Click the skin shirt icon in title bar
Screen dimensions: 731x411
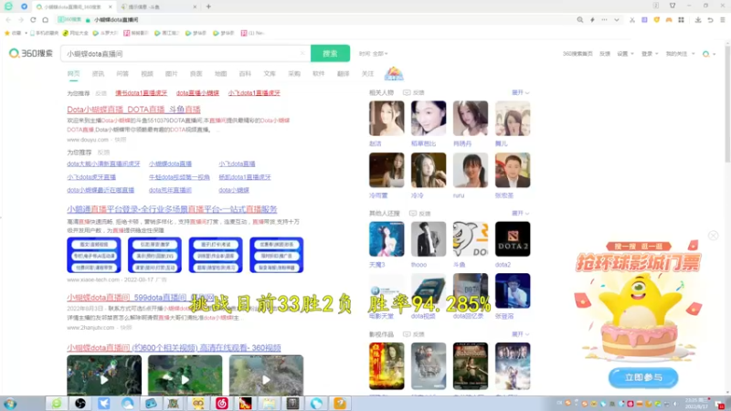pyautogui.click(x=673, y=5)
